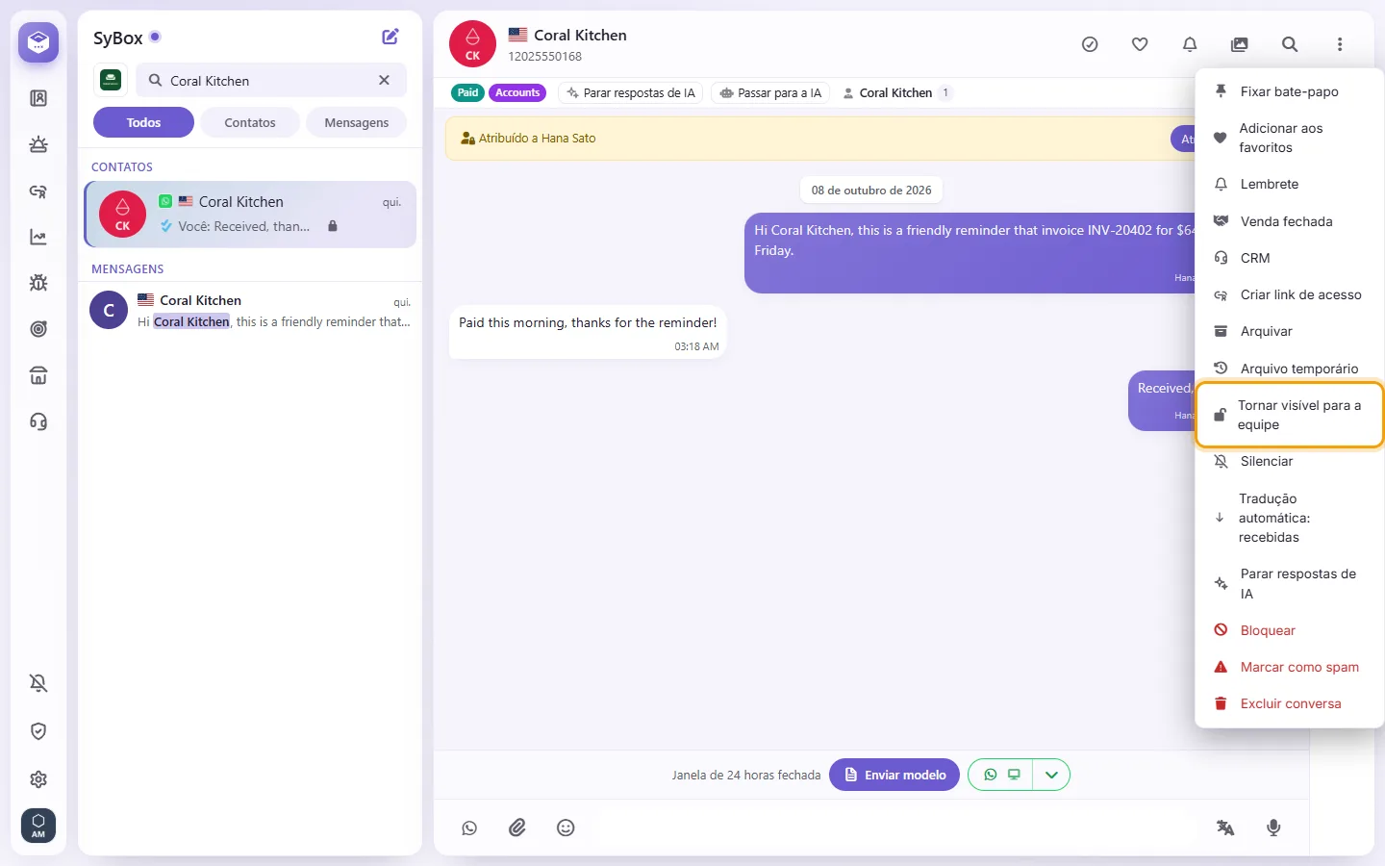The width and height of the screenshot is (1385, 866).
Task: Click the translate icon in composer
Action: [1225, 828]
